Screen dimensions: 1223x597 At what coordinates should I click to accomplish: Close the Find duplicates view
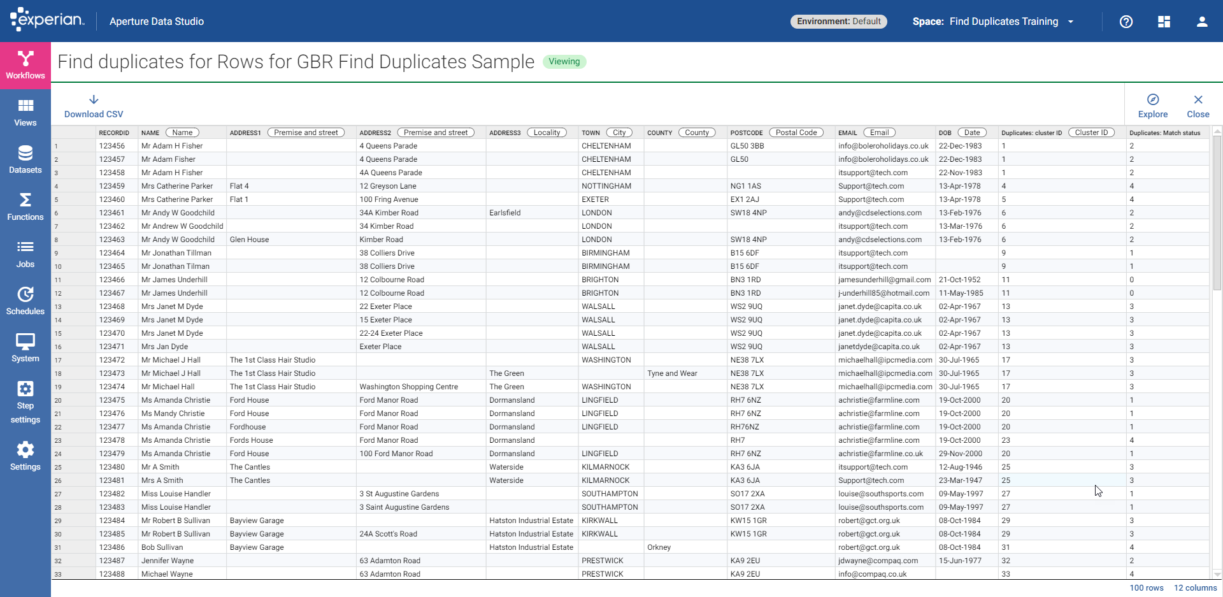pyautogui.click(x=1198, y=105)
